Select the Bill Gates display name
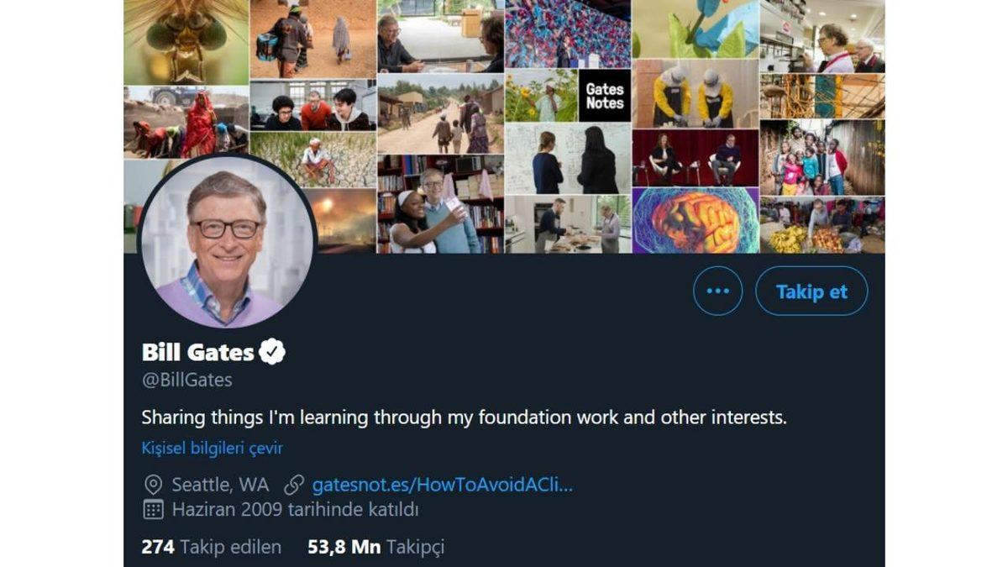The height and width of the screenshot is (567, 1008). [197, 351]
